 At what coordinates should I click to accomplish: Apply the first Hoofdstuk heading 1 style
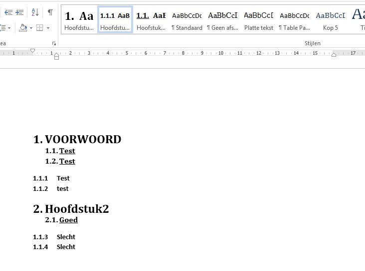[79, 20]
